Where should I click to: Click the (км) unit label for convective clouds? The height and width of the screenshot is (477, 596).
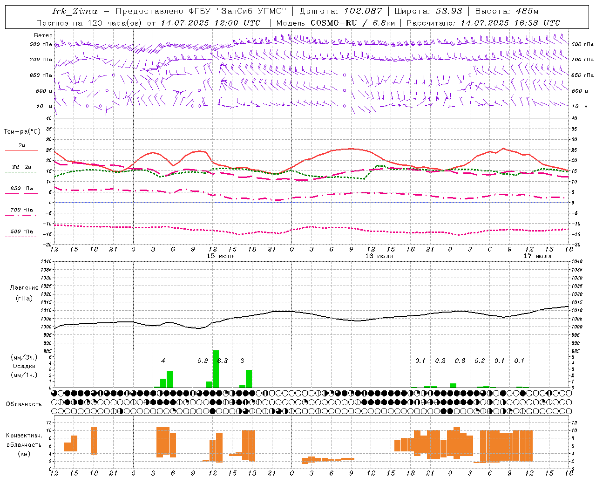(24, 454)
